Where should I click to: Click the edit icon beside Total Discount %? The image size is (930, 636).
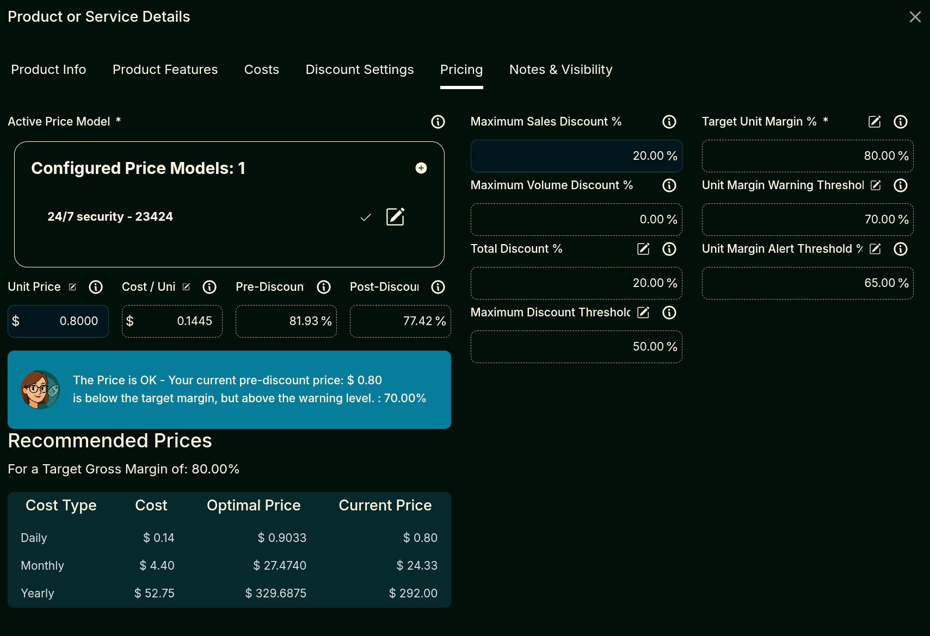(643, 249)
